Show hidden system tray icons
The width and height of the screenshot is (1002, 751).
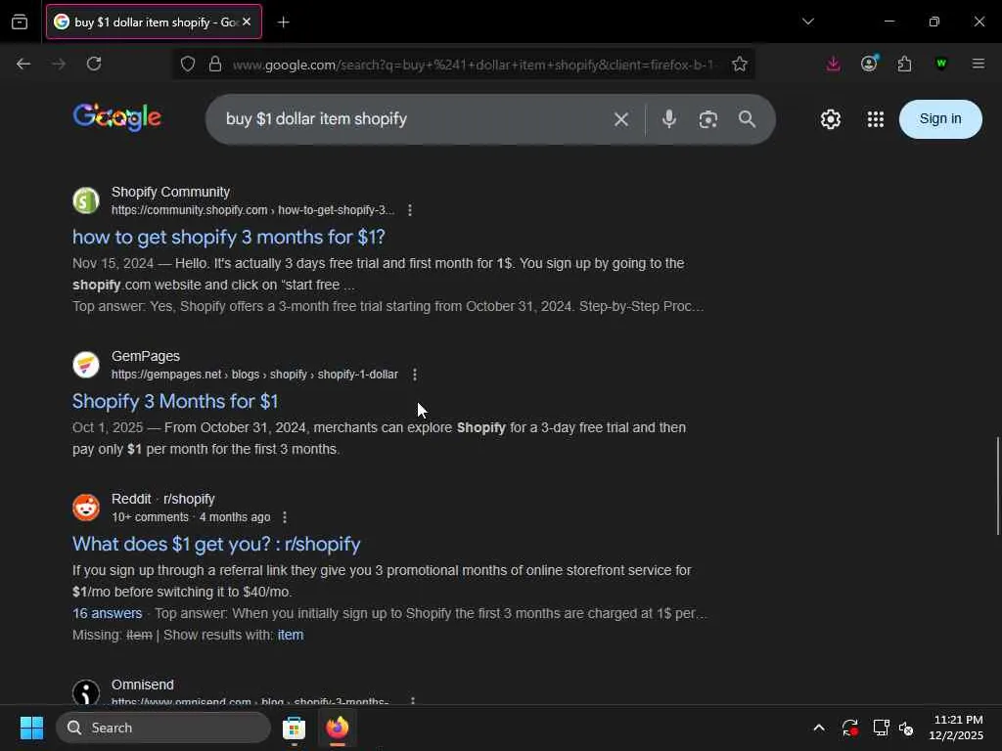point(819,728)
